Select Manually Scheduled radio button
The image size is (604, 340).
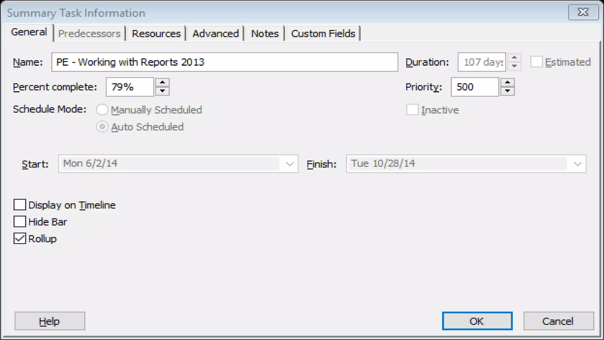pyautogui.click(x=102, y=110)
